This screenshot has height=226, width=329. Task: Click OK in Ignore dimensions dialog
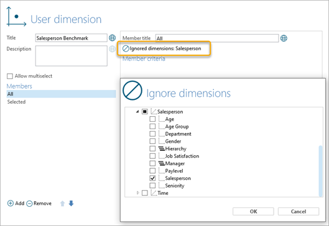[x=253, y=211]
